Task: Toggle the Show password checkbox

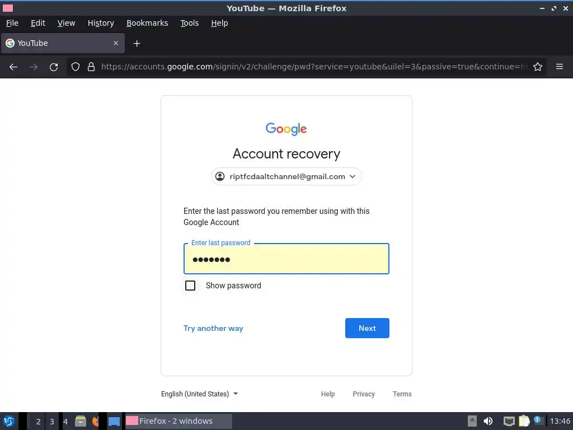Action: [190, 286]
